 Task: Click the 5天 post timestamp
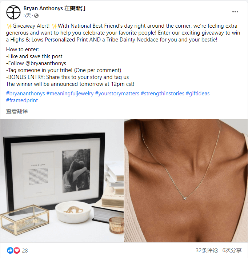[27, 16]
